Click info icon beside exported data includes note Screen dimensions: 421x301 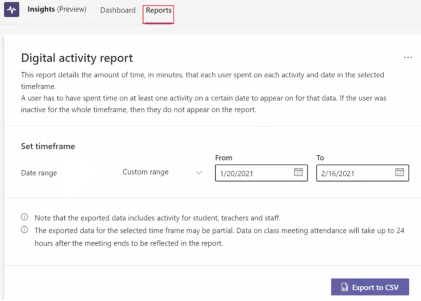pyautogui.click(x=24, y=217)
